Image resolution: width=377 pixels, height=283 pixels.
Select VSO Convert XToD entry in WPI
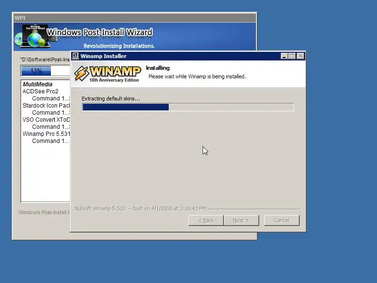[46, 120]
